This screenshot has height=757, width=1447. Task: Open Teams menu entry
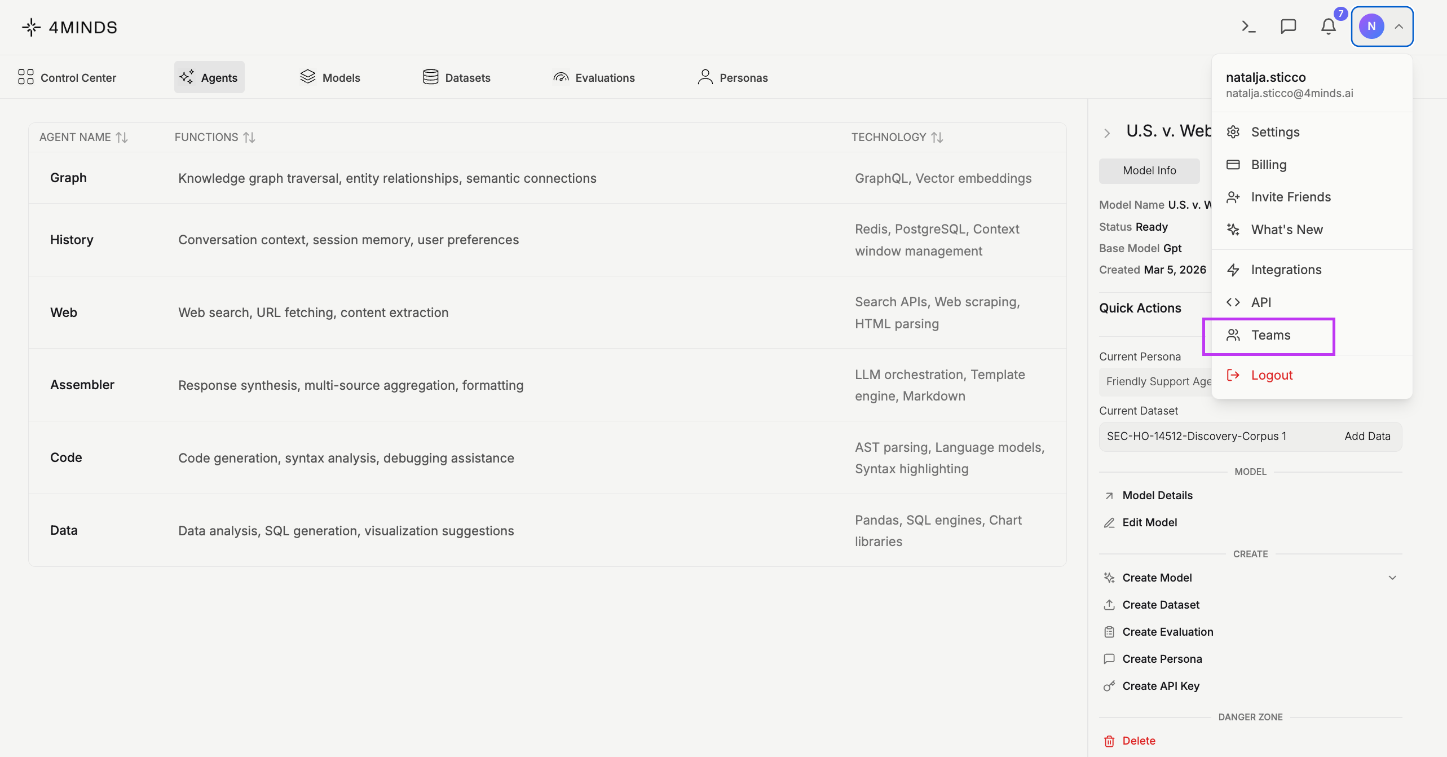(1312, 335)
